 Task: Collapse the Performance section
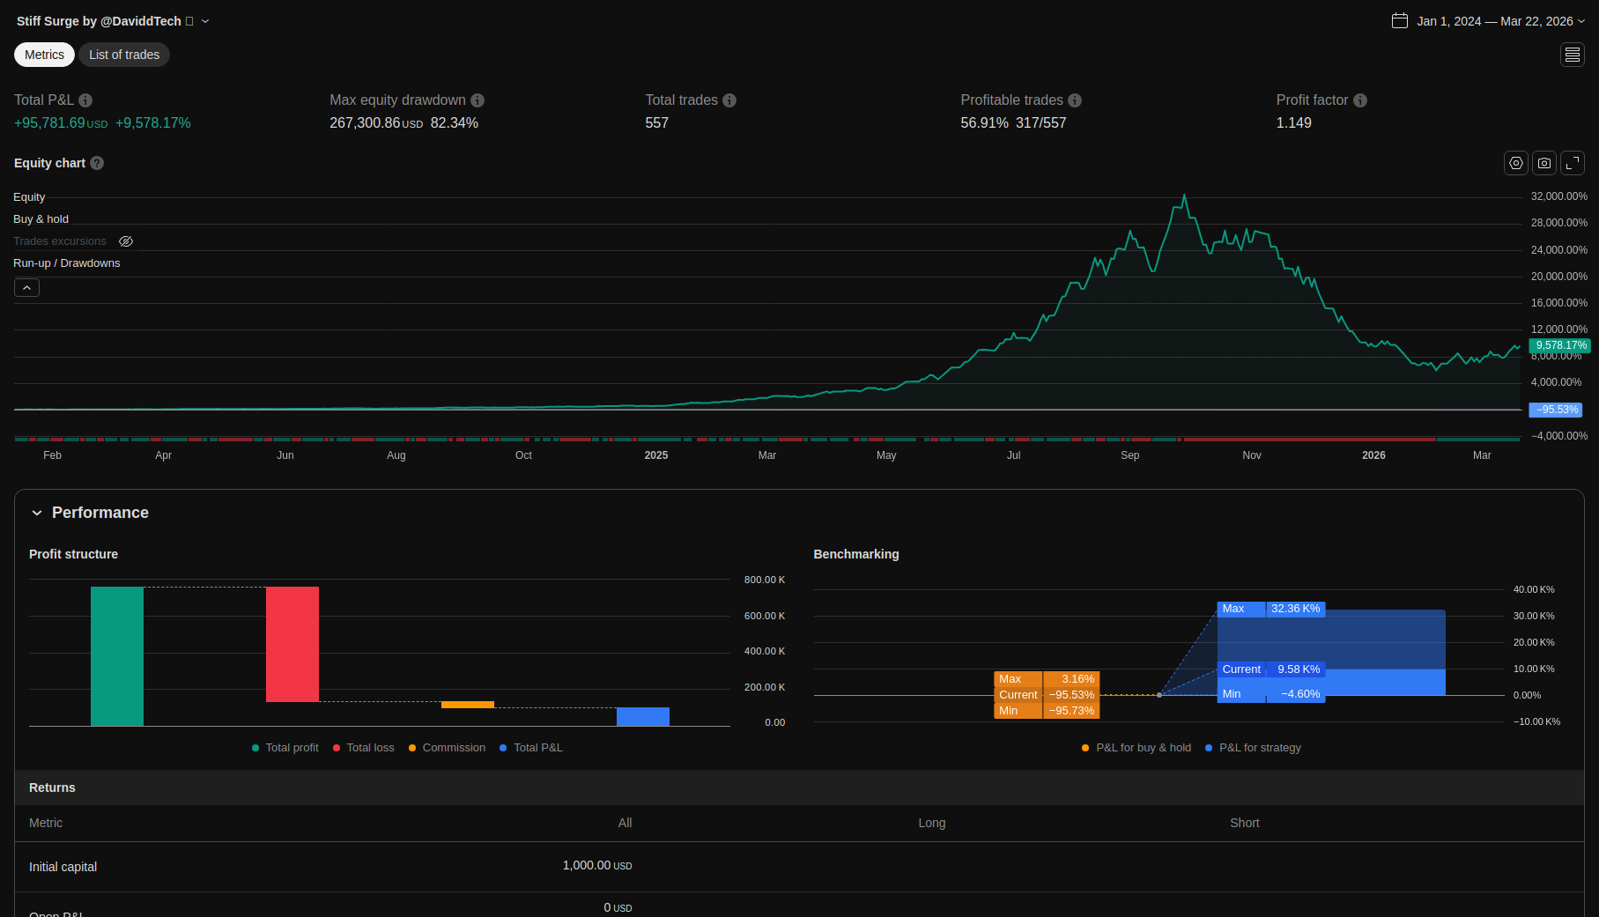[x=37, y=513]
